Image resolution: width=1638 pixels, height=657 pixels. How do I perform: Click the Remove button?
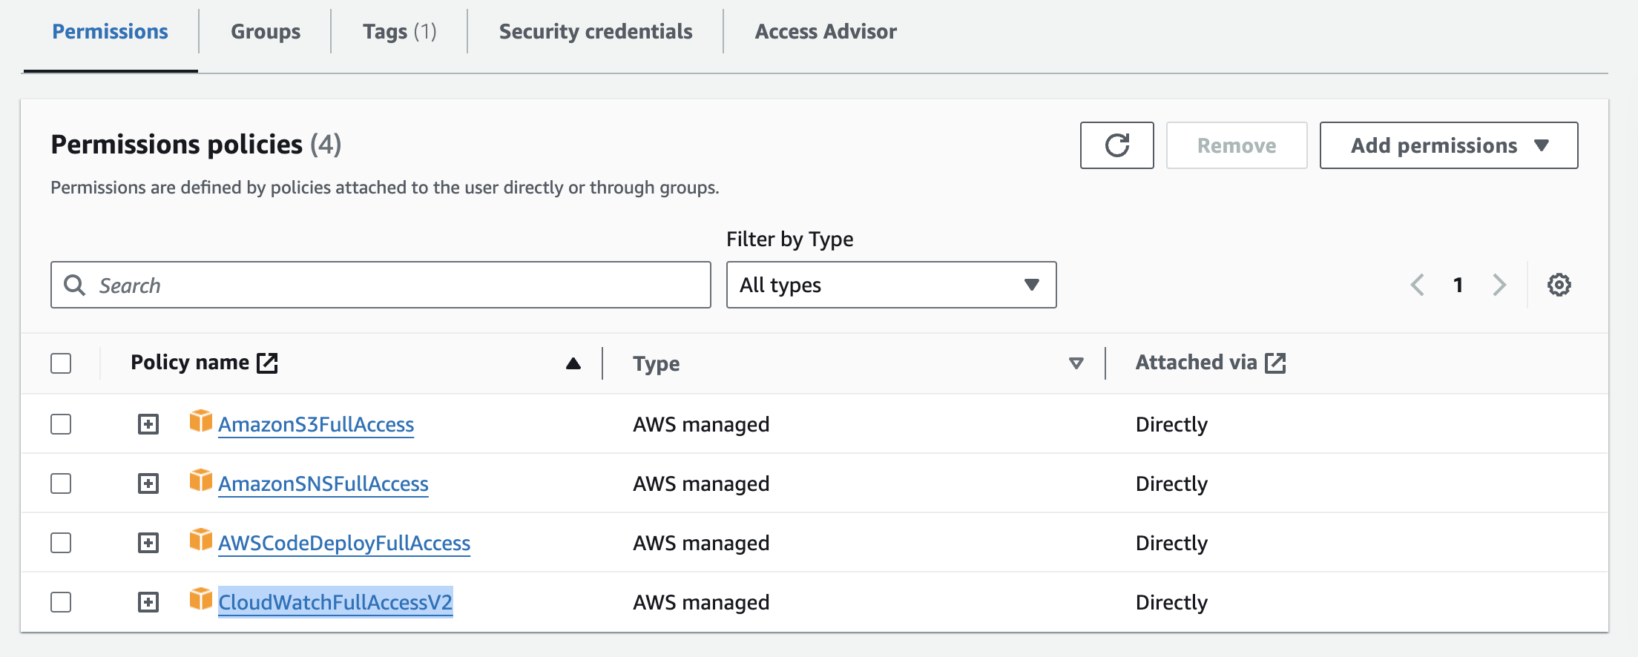pyautogui.click(x=1236, y=145)
